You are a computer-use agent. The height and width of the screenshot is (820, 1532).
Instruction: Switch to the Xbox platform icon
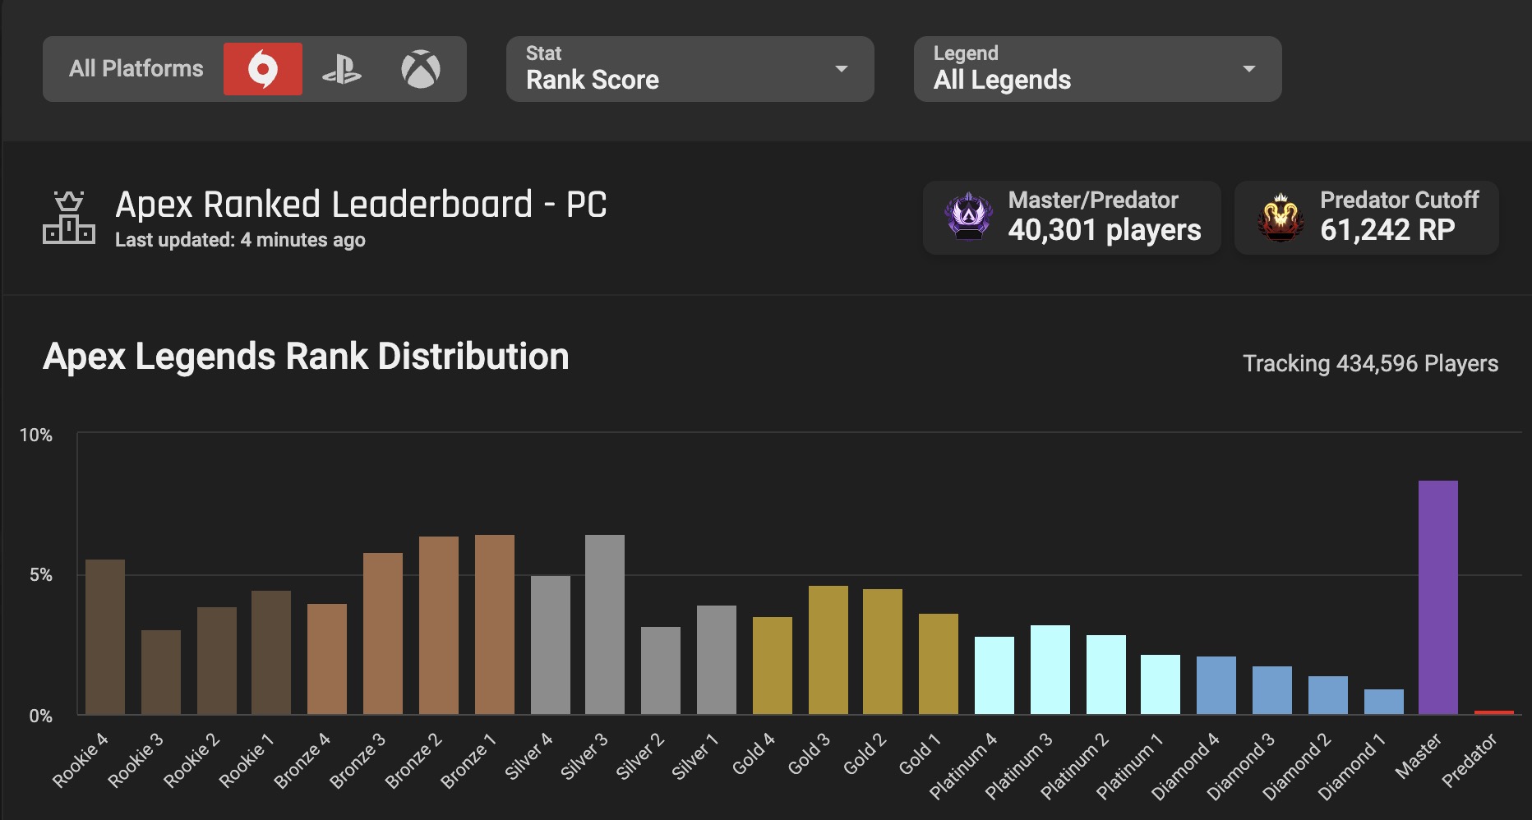[420, 69]
